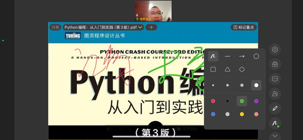Choose the straight line drawing tool
This screenshot has height=140, width=303.
click(228, 56)
